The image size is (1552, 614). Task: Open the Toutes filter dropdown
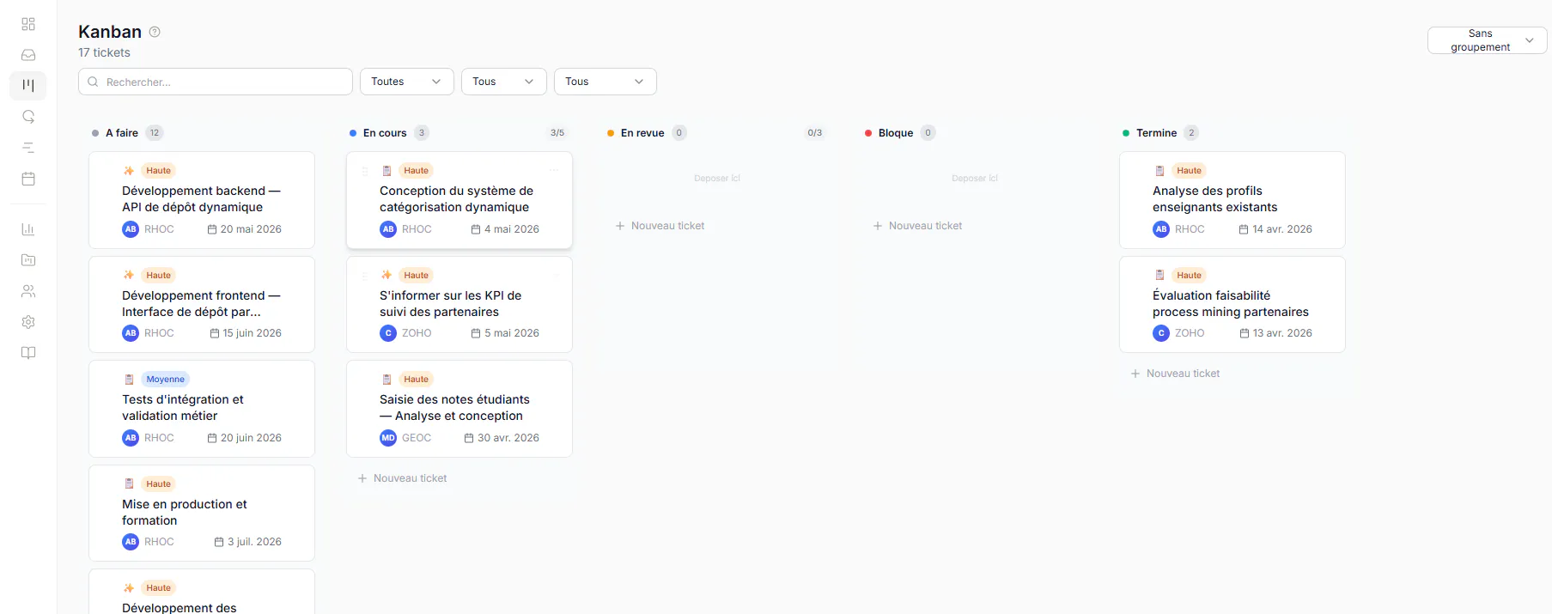point(406,82)
